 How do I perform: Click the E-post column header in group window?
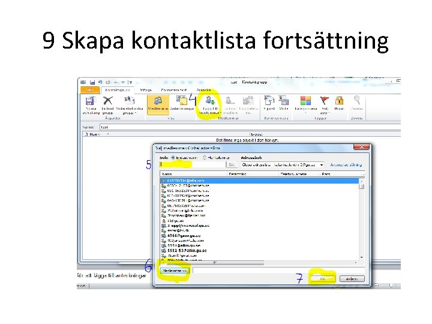325,134
